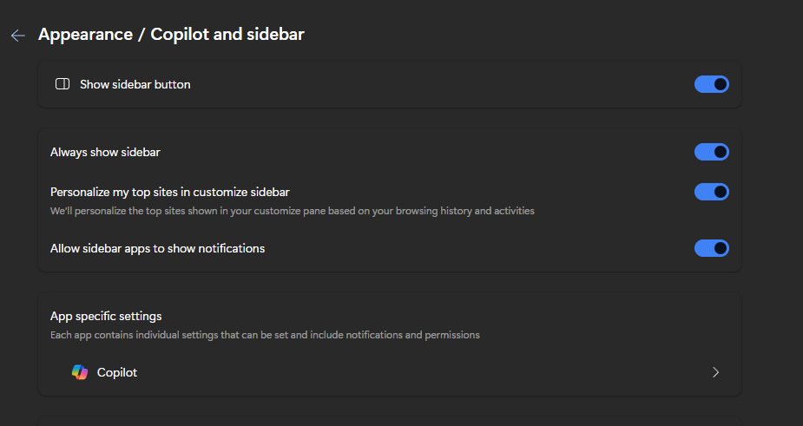Image resolution: width=803 pixels, height=426 pixels.
Task: Click the "Each app contains individual settings" description
Action: 265,335
